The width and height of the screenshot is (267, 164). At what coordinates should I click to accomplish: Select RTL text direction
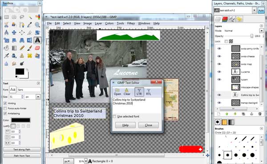[x=149, y=92]
